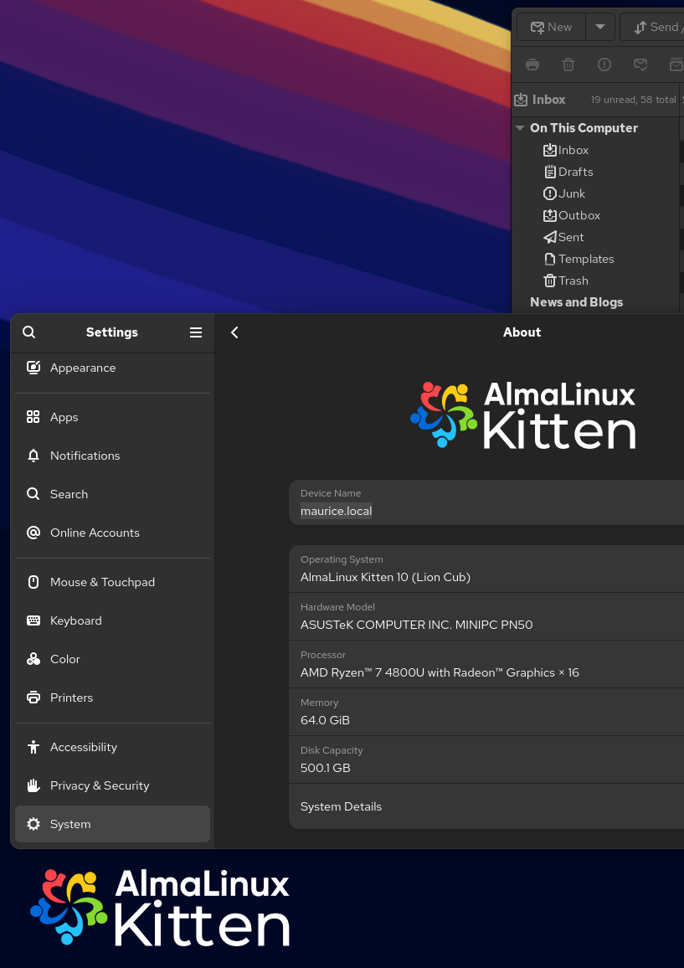Select Keyboard settings
Viewport: 684px width, 968px height.
coord(112,621)
